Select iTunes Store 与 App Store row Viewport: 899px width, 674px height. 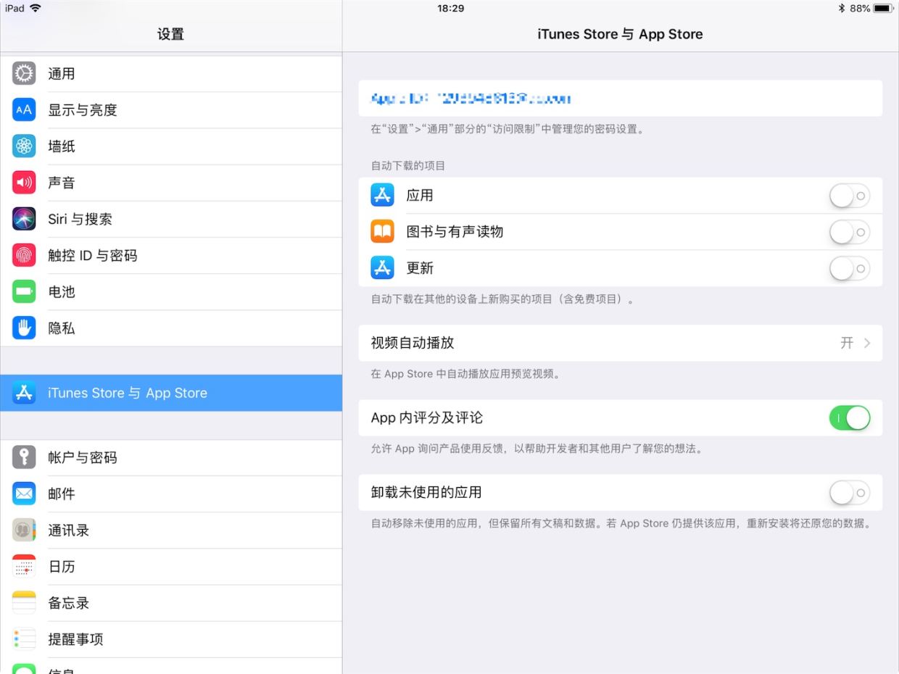(x=171, y=393)
